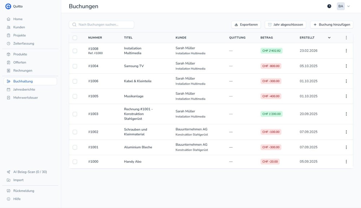Open the Jahr abgeschlossen selector
The image size is (361, 208).
click(286, 24)
